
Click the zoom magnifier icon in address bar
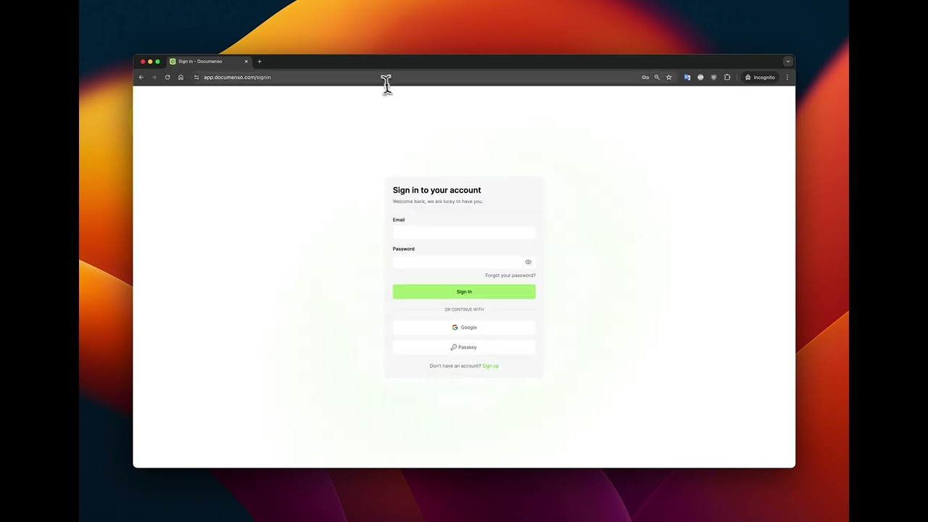click(657, 78)
